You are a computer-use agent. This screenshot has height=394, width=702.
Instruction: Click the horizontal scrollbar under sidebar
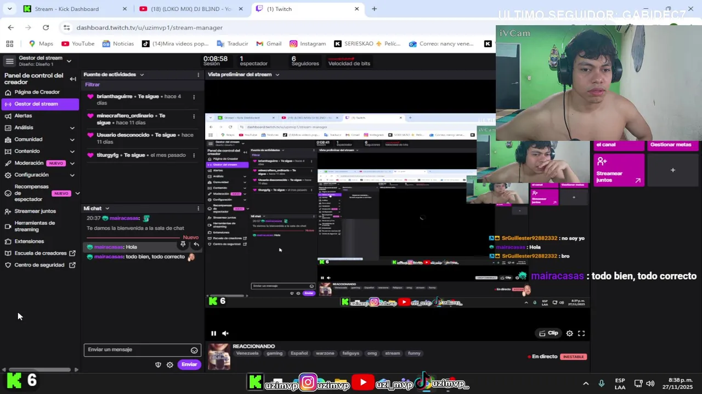tap(39, 370)
